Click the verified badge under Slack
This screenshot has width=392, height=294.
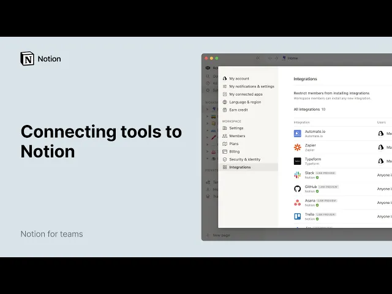click(x=317, y=178)
